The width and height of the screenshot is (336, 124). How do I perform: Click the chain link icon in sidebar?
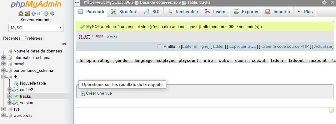[x=64, y=44]
